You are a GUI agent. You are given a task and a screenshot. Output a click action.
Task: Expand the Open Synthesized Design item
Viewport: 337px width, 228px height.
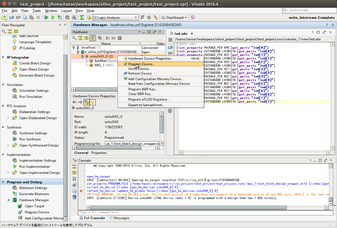8,145
